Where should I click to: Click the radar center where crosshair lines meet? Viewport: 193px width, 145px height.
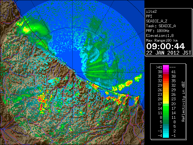73,72
